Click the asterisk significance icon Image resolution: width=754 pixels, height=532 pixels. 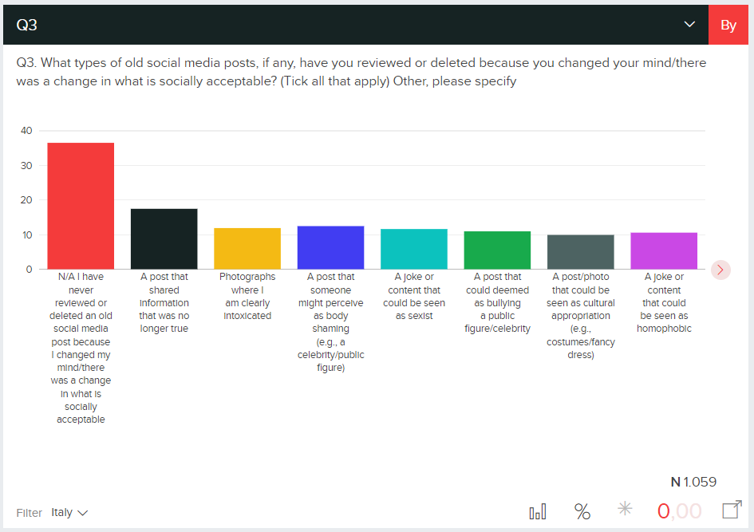(626, 510)
